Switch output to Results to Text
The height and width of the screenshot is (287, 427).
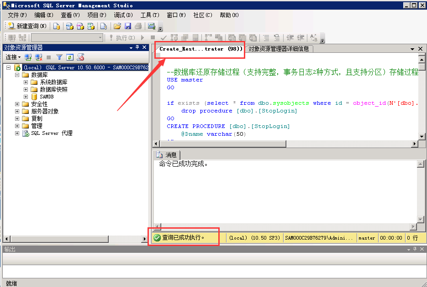232,38
